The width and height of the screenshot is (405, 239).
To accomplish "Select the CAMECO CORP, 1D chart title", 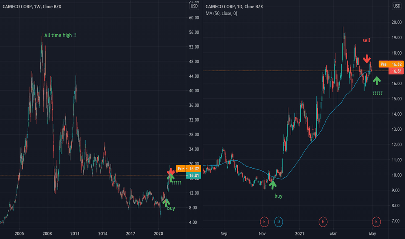I will click(234, 7).
